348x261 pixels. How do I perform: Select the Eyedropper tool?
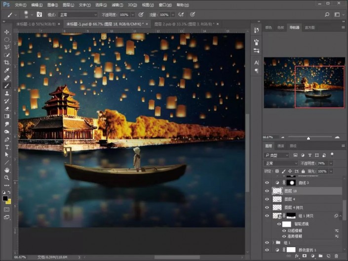pyautogui.click(x=6, y=70)
